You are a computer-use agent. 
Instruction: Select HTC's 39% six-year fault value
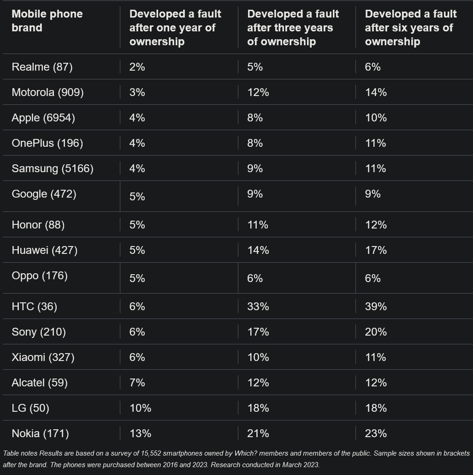376,307
